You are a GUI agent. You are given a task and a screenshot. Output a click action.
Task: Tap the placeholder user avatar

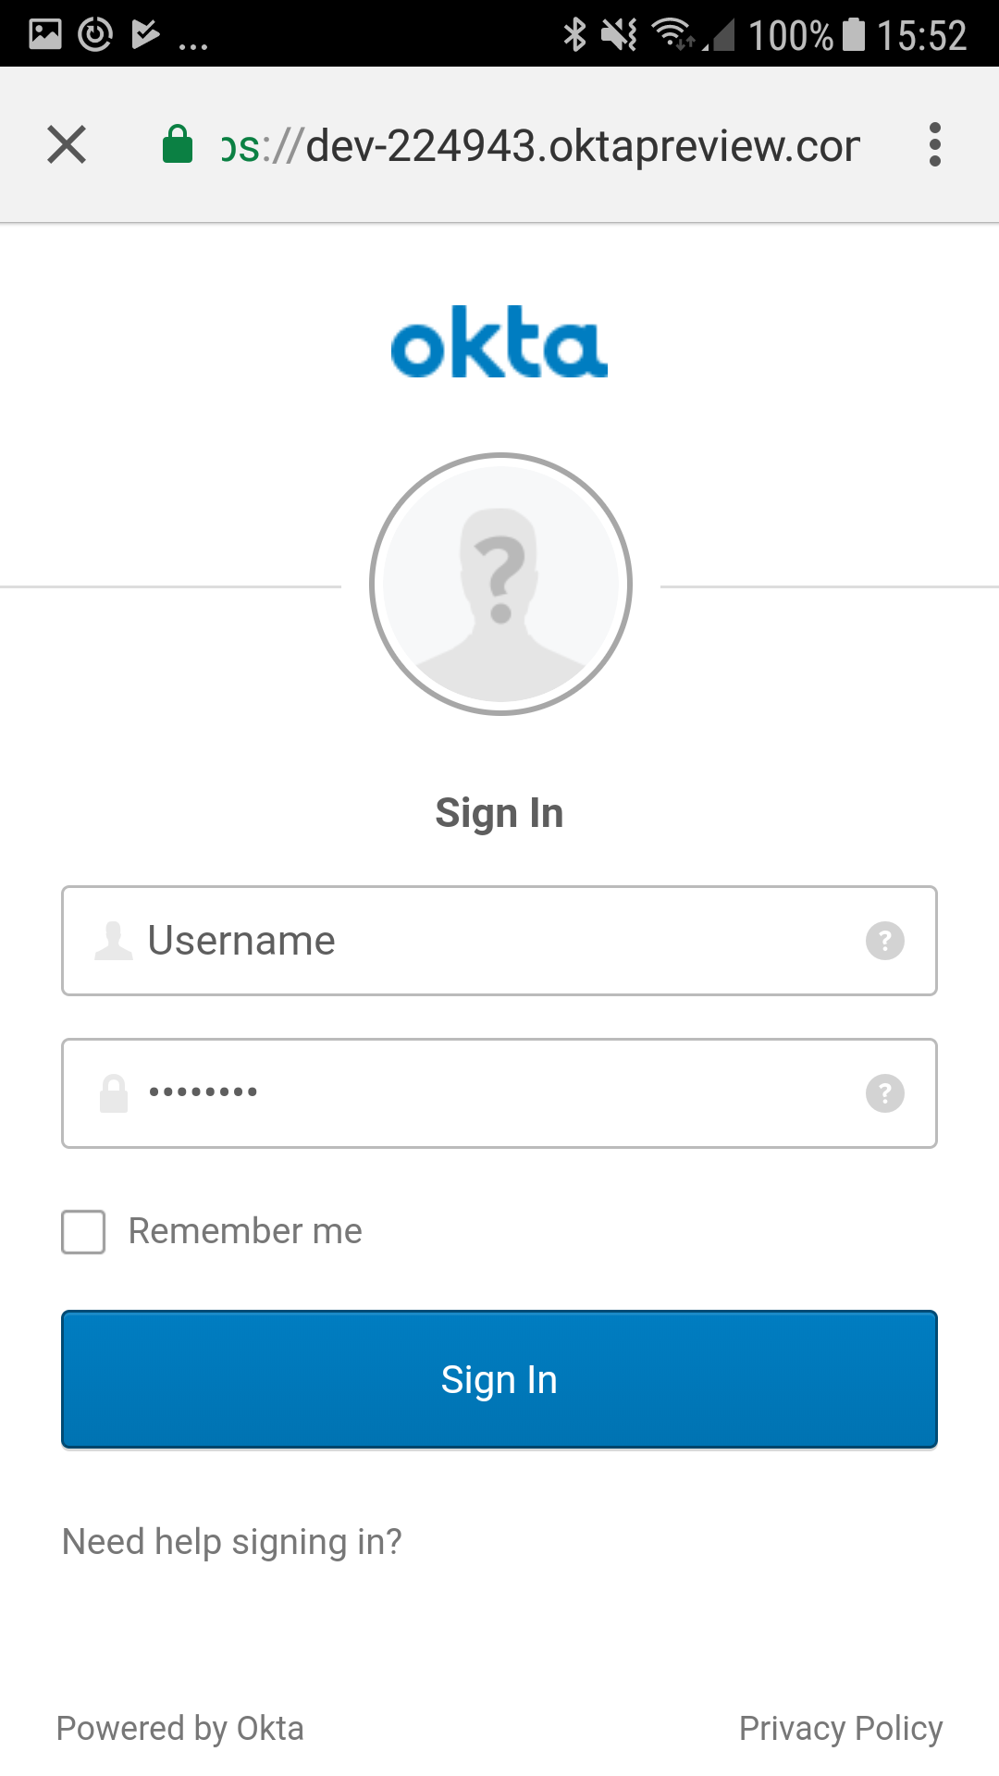(500, 584)
